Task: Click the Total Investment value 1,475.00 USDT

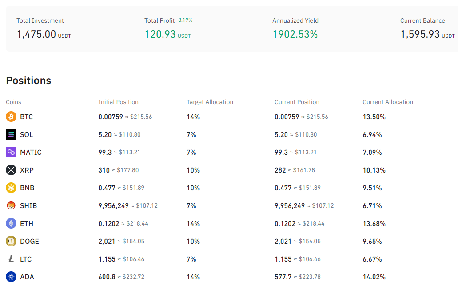Action: [x=44, y=35]
